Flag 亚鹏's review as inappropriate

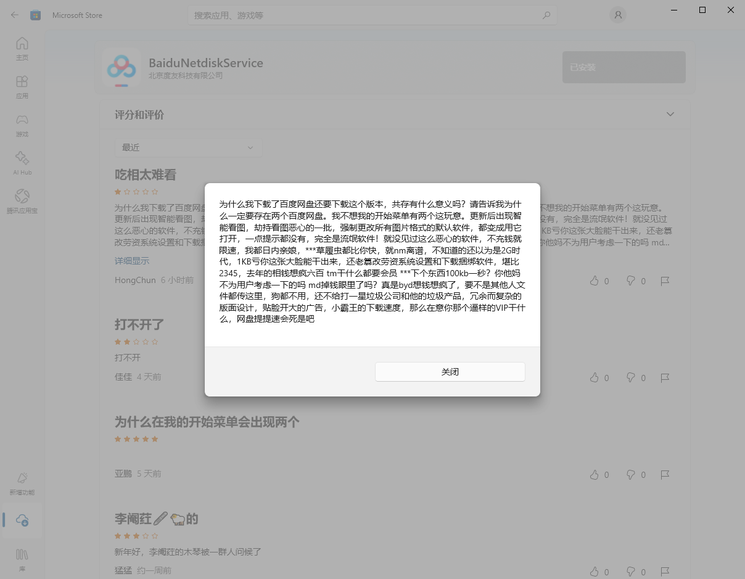665,475
